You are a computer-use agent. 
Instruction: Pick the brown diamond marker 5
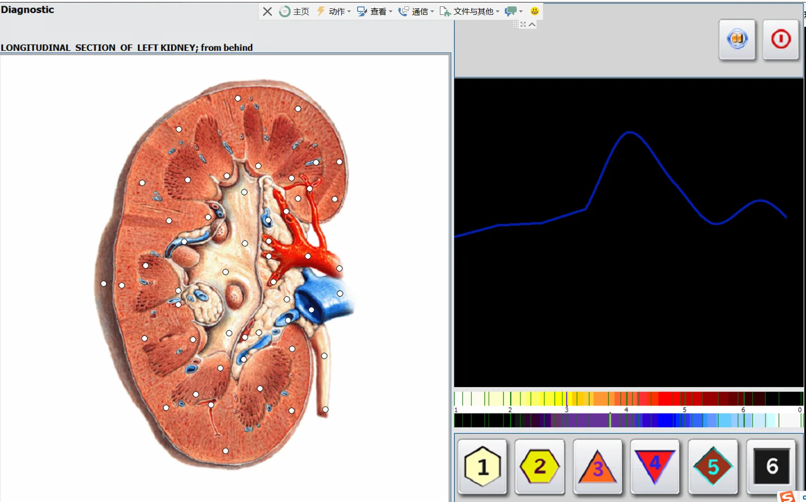coord(713,466)
